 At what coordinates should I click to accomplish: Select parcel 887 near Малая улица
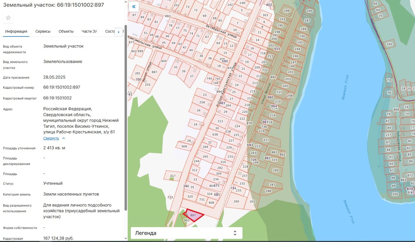pyautogui.click(x=154, y=72)
